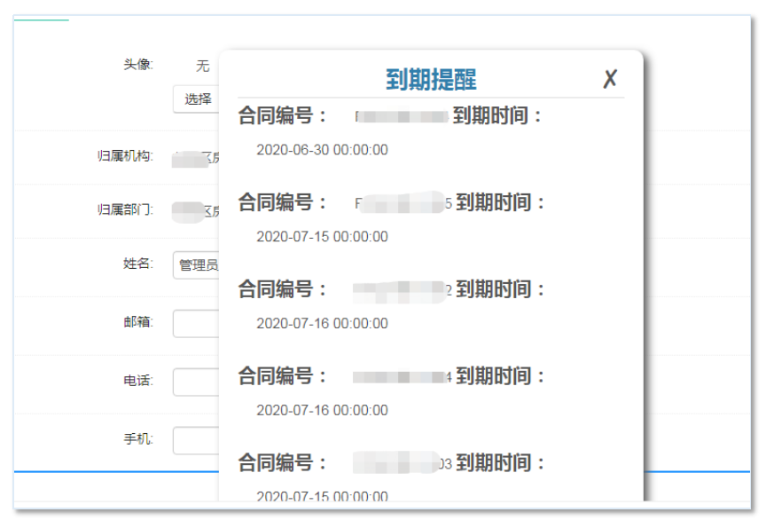Viewport: 782px width, 528px height.
Task: Click the 头像 field label
Action: pyautogui.click(x=137, y=64)
